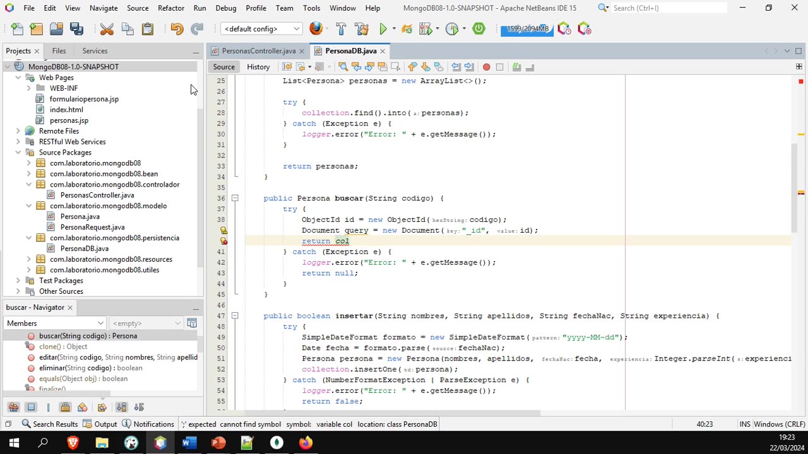Image resolution: width=808 pixels, height=454 pixels.
Task: Click the Clean and Build icon
Action: pos(362,29)
